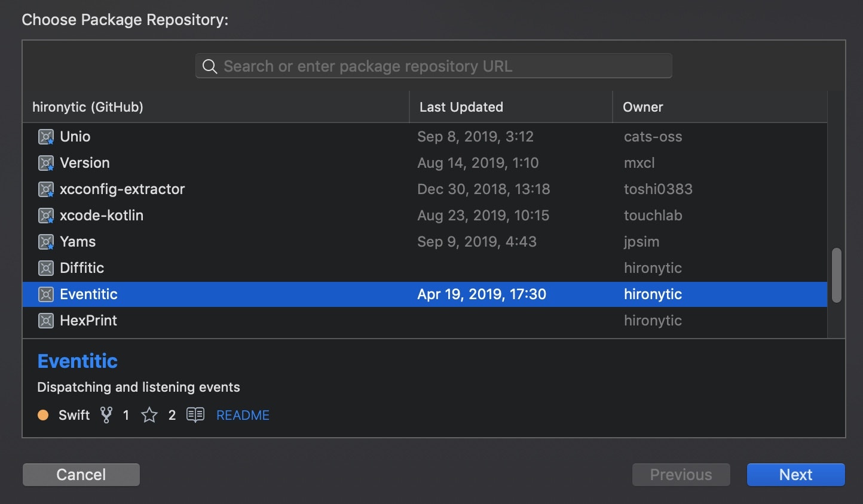863x504 pixels.
Task: Select the Diffitic repository row
Action: 425,268
